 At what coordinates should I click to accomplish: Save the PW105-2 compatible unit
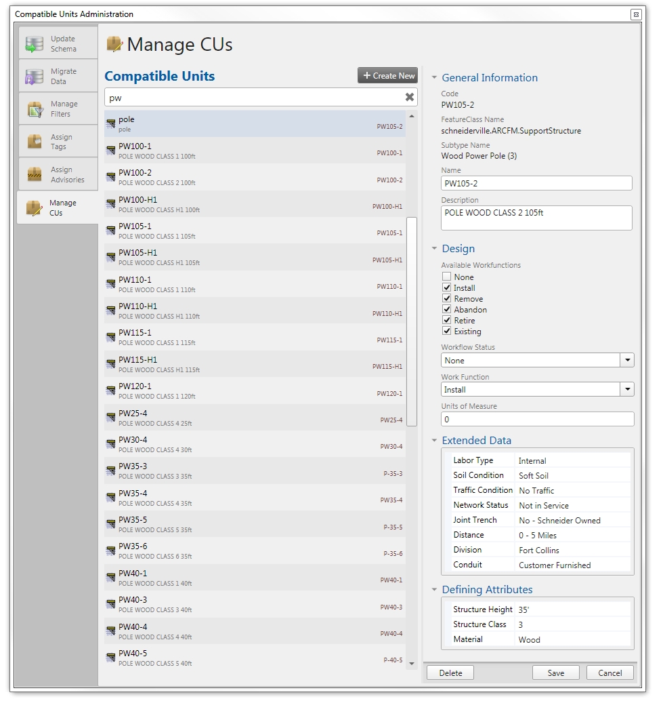pyautogui.click(x=555, y=673)
